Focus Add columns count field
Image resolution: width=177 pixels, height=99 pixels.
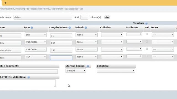pyautogui.click(x=84, y=17)
